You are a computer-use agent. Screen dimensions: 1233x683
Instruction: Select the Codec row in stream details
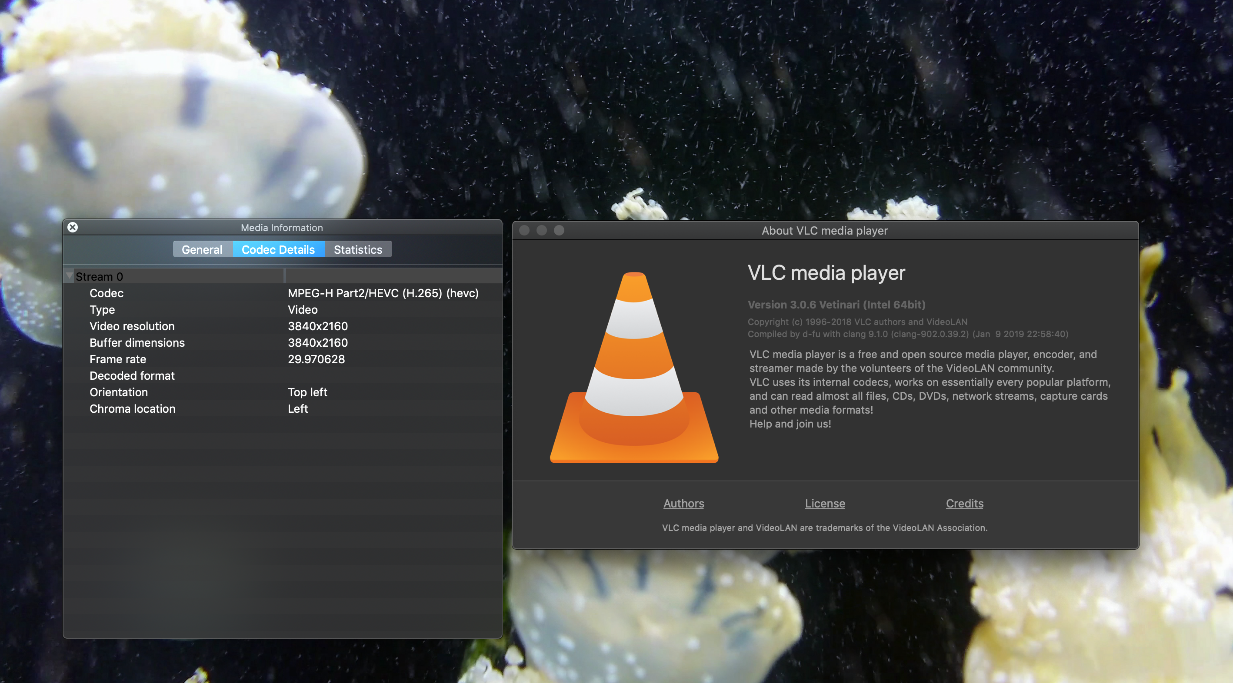click(x=283, y=293)
